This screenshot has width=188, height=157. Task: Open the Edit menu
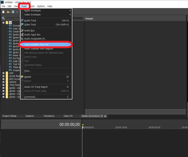coord(9,6)
